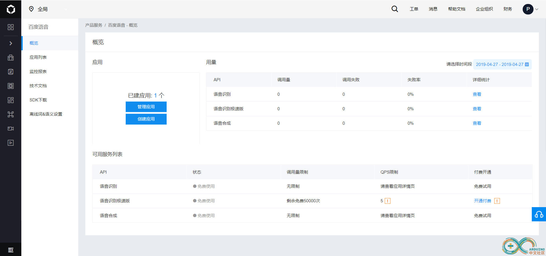Click the 失败率 column header
Viewport: 546px width, 256px height.
[414, 80]
